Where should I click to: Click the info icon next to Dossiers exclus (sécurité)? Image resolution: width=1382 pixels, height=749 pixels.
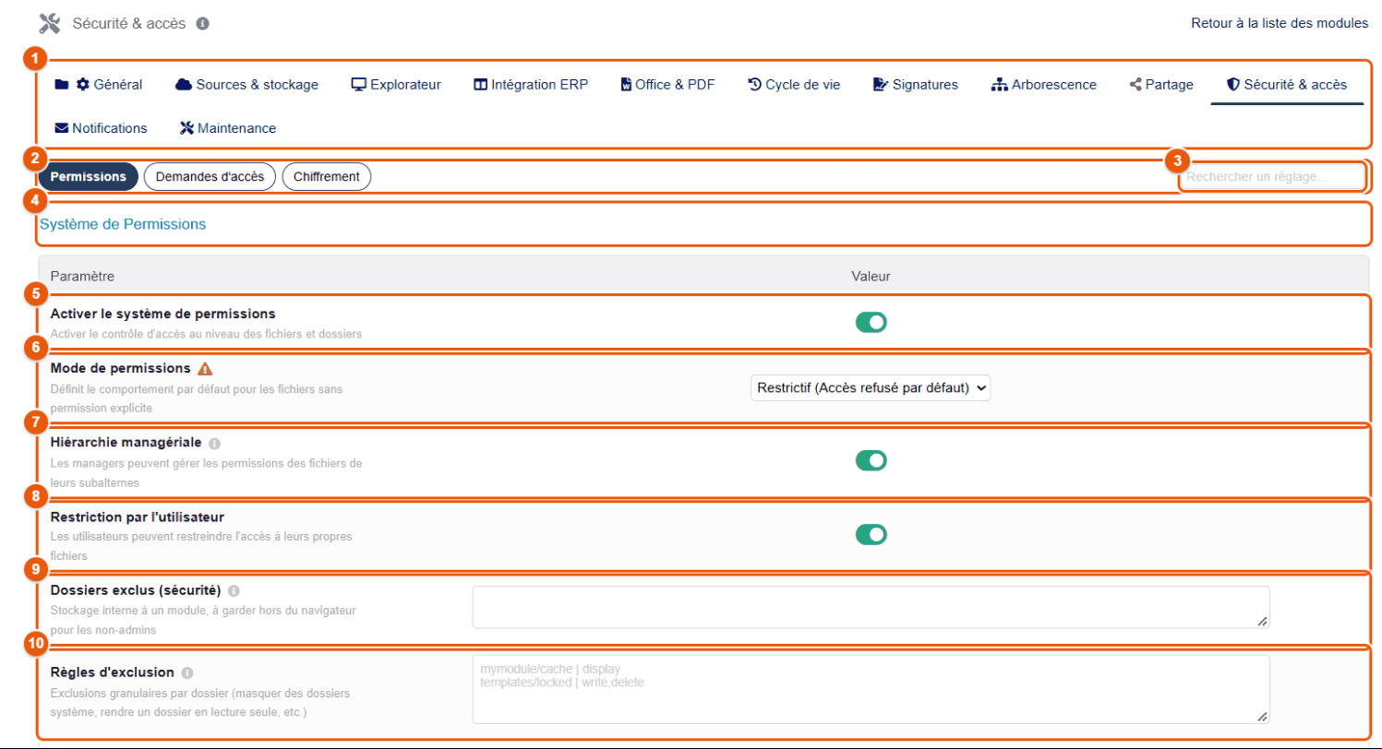(234, 590)
